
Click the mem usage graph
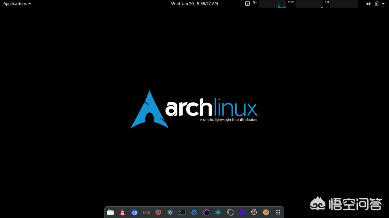click(x=309, y=4)
